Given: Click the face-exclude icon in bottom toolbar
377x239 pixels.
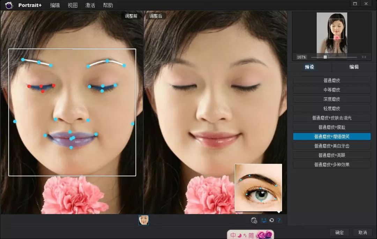Looking at the screenshot, I should tap(254, 220).
